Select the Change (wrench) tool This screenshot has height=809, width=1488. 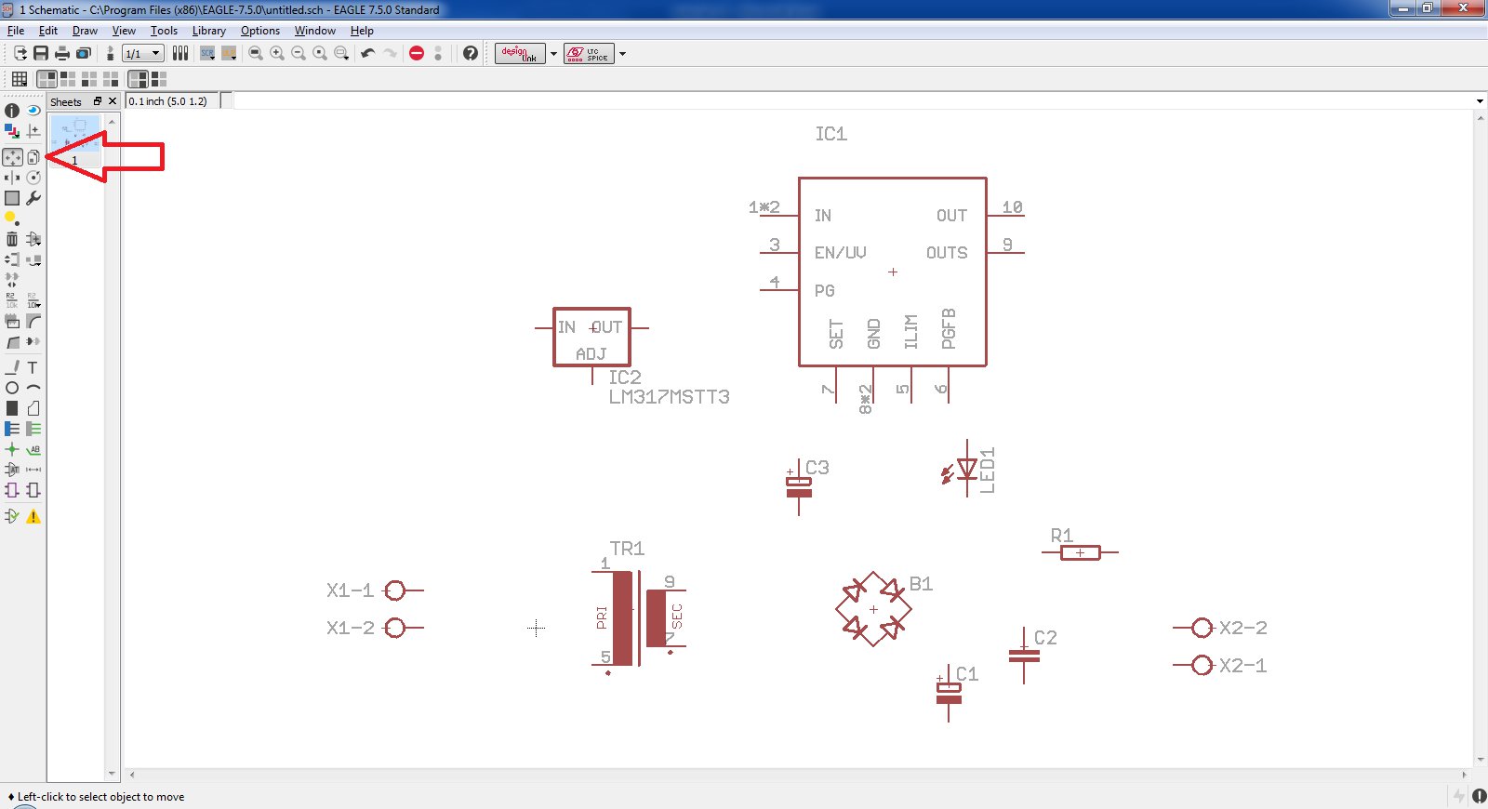33,198
